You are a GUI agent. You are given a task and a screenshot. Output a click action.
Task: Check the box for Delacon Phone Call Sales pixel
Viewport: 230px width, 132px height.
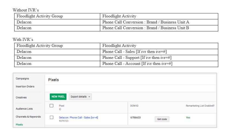(x=51, y=117)
